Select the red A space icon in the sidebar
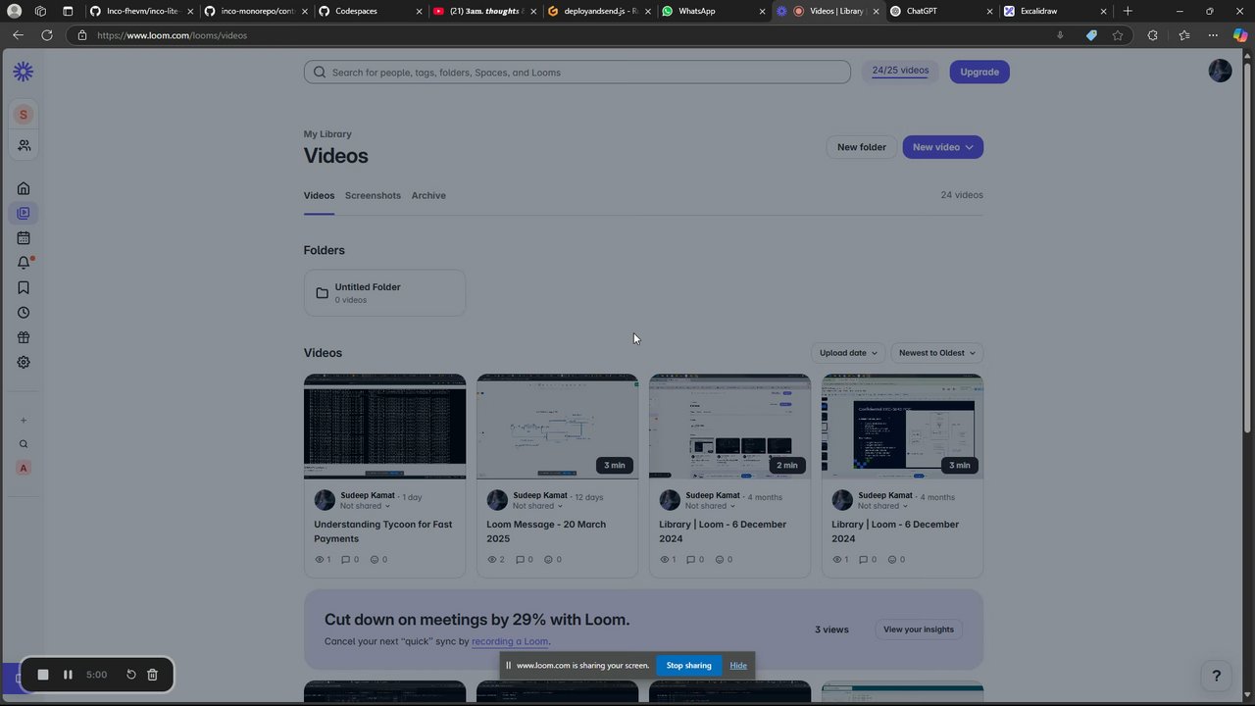This screenshot has width=1255, height=706. pyautogui.click(x=24, y=468)
